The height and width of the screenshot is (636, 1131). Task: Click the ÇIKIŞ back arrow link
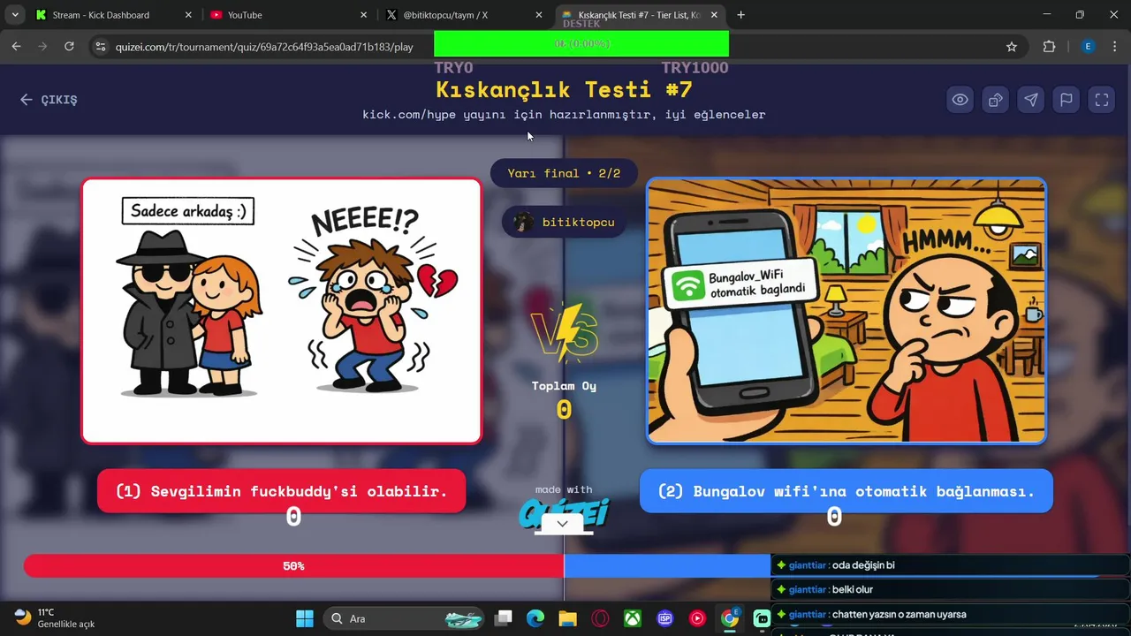[x=49, y=100]
